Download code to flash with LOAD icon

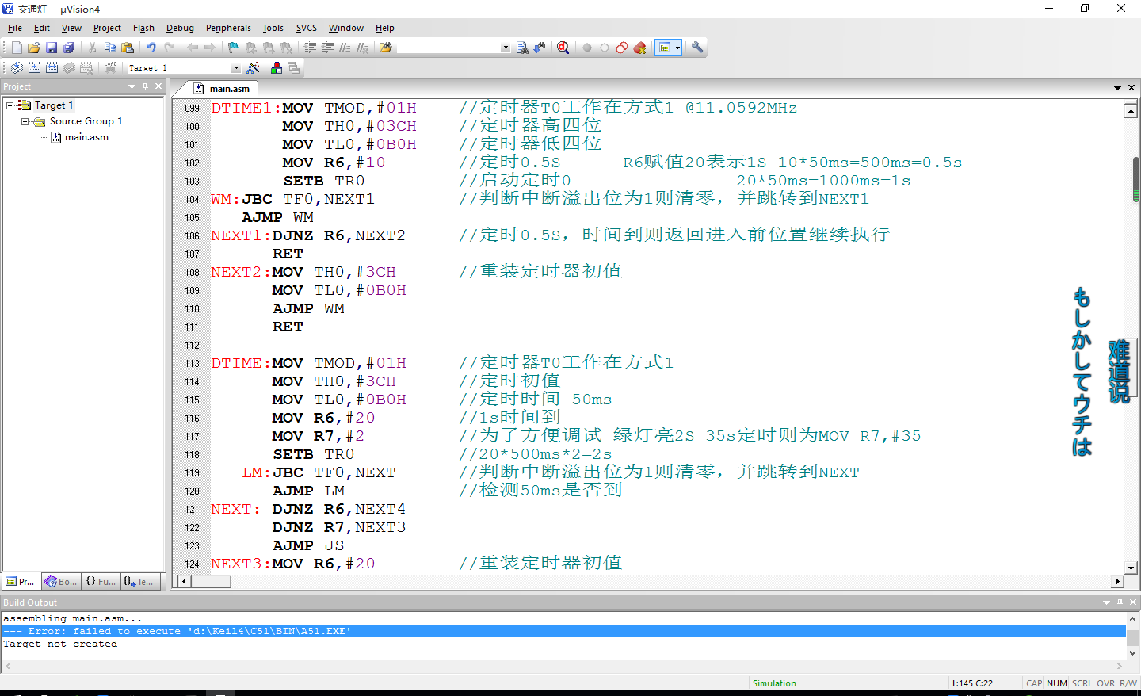tap(110, 68)
